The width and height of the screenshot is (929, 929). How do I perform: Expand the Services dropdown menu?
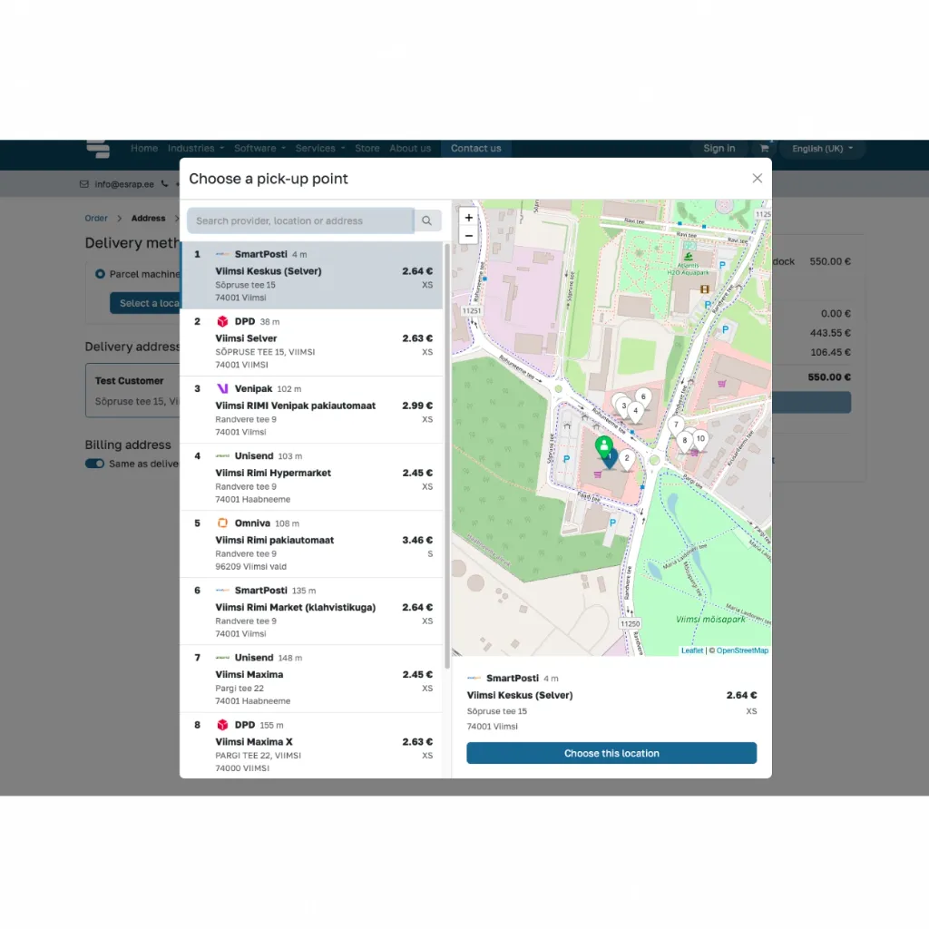tap(320, 148)
